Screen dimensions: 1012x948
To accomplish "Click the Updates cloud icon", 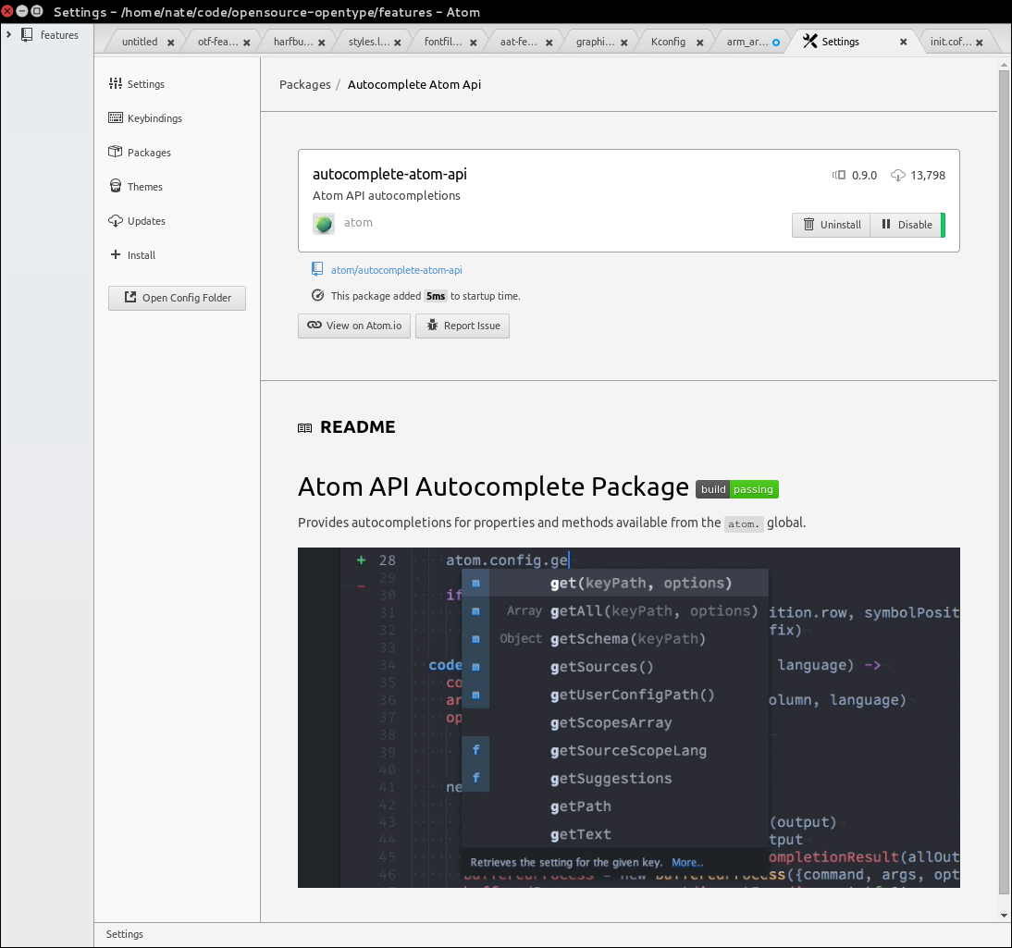I will (x=116, y=221).
